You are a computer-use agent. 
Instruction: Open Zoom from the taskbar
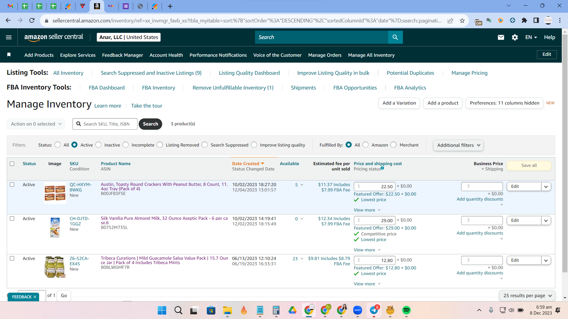tap(357, 310)
